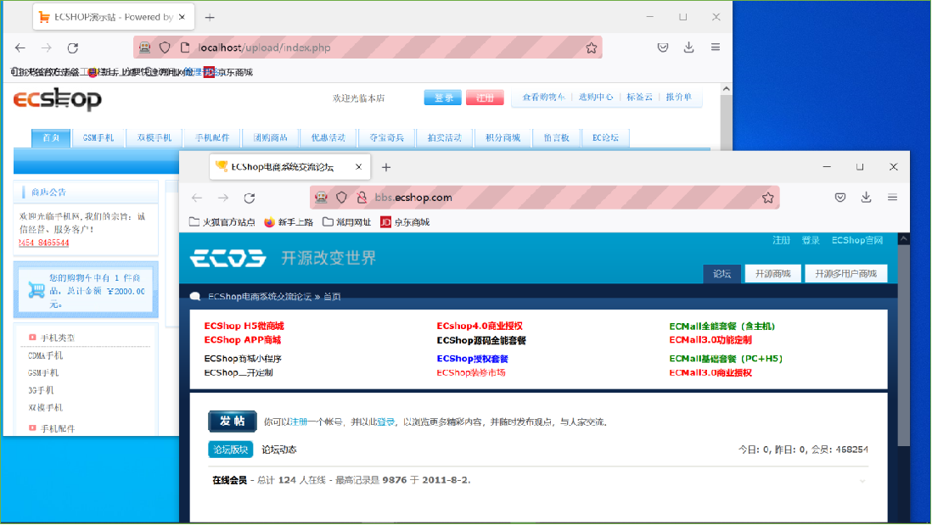Bookmark bbs.ecshop.com with the star icon

pyautogui.click(x=768, y=198)
